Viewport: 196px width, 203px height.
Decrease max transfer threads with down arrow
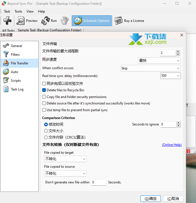point(178,55)
